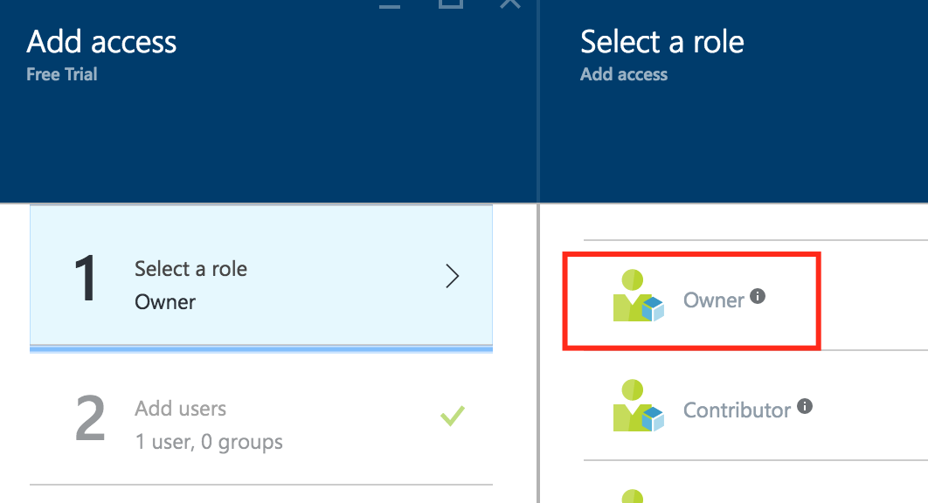Click the Owner role person icon
928x503 pixels.
click(x=638, y=298)
